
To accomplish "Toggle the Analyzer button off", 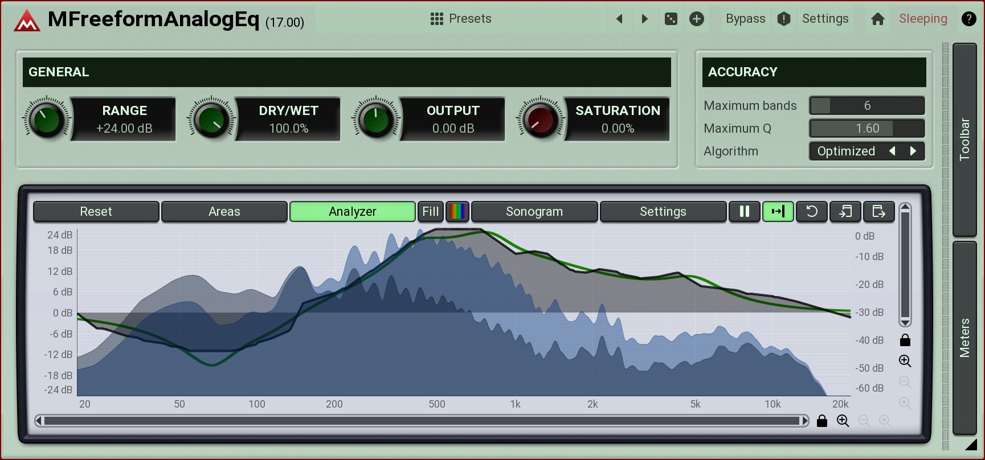I will click(x=352, y=211).
